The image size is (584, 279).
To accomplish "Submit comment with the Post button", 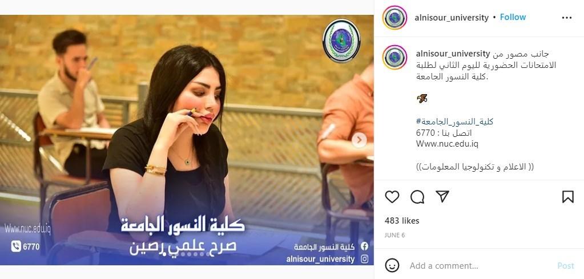I will [565, 266].
